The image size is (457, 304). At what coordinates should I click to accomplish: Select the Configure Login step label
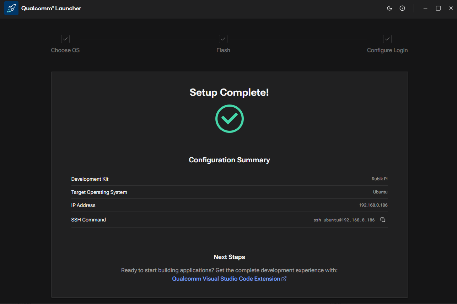point(387,50)
